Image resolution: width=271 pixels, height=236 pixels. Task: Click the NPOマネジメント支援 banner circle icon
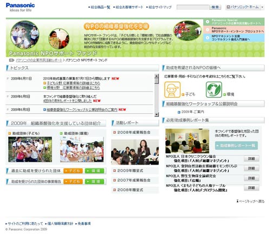208,37
